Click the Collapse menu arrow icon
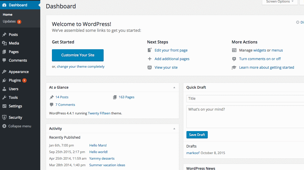Viewport: 304px width, 170px height. pos(4,126)
